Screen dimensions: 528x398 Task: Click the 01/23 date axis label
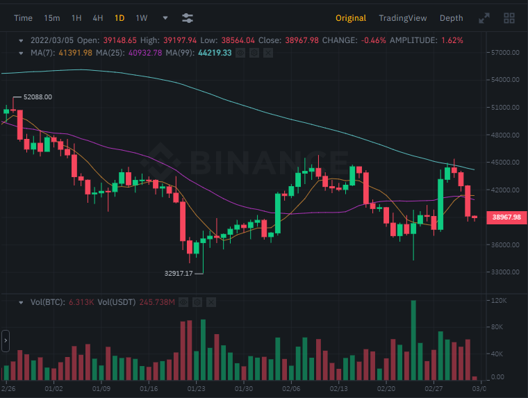click(x=197, y=389)
